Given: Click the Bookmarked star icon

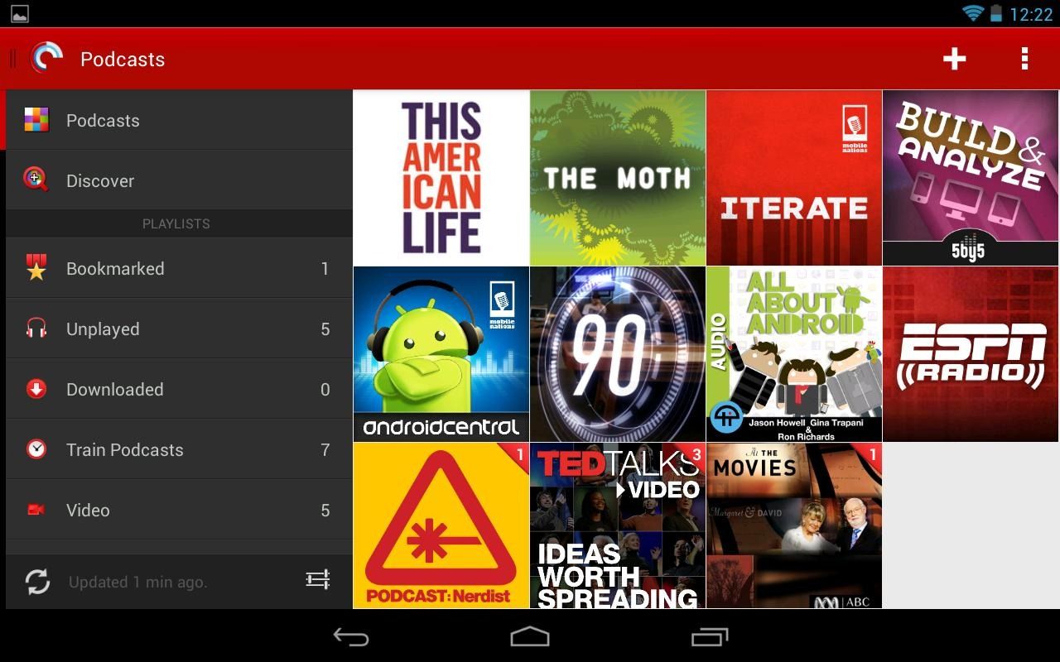Looking at the screenshot, I should (x=36, y=268).
